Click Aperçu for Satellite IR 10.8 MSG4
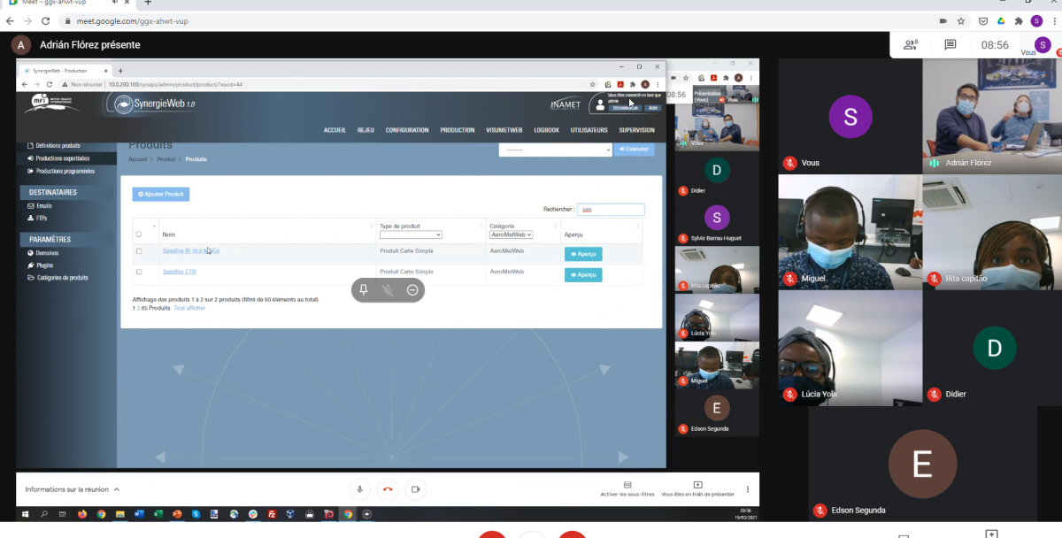The width and height of the screenshot is (1062, 538). 583,254
